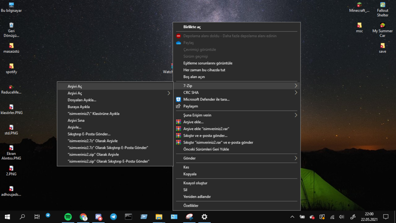Open Spotify from the taskbar
Image resolution: width=396 pixels, height=223 pixels.
tap(68, 217)
